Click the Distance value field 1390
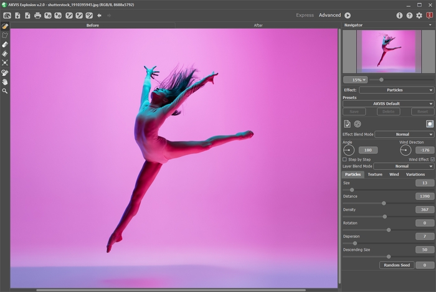This screenshot has height=292, width=436. 425,196
